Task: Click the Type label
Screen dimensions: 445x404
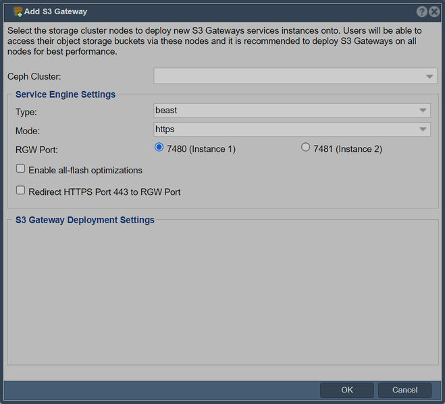Action: point(26,112)
